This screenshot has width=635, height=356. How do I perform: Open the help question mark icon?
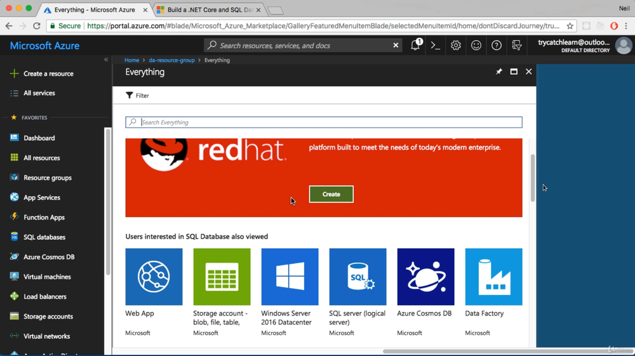pos(496,45)
